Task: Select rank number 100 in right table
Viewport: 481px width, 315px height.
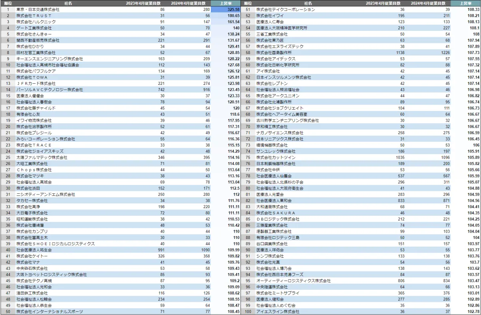Action: click(248, 311)
